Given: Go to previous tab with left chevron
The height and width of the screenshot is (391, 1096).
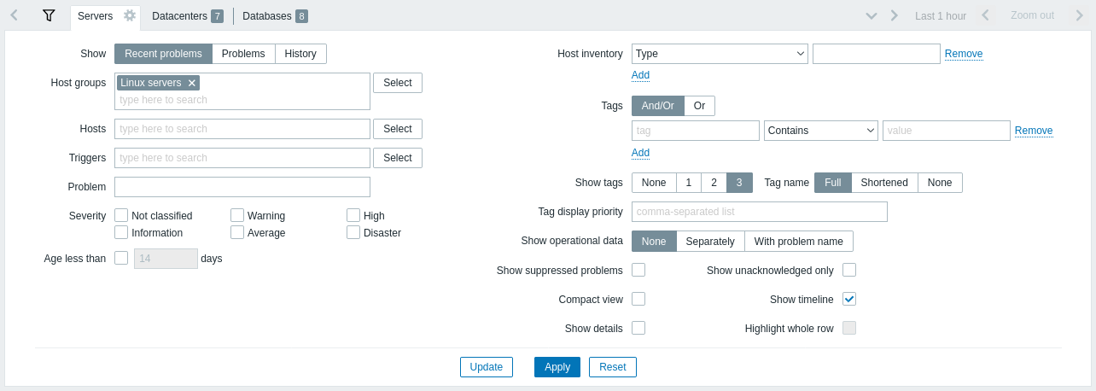Looking at the screenshot, I should 15,15.
